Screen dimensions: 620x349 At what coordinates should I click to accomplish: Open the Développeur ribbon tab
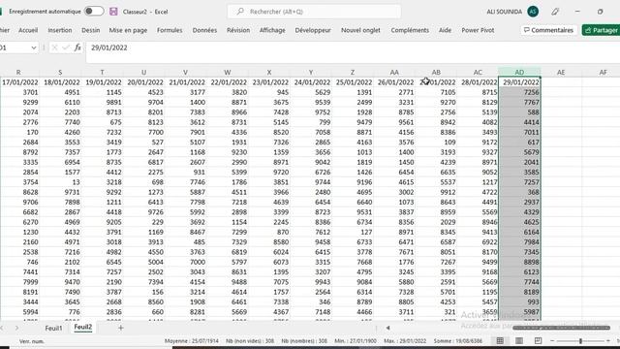coord(313,30)
